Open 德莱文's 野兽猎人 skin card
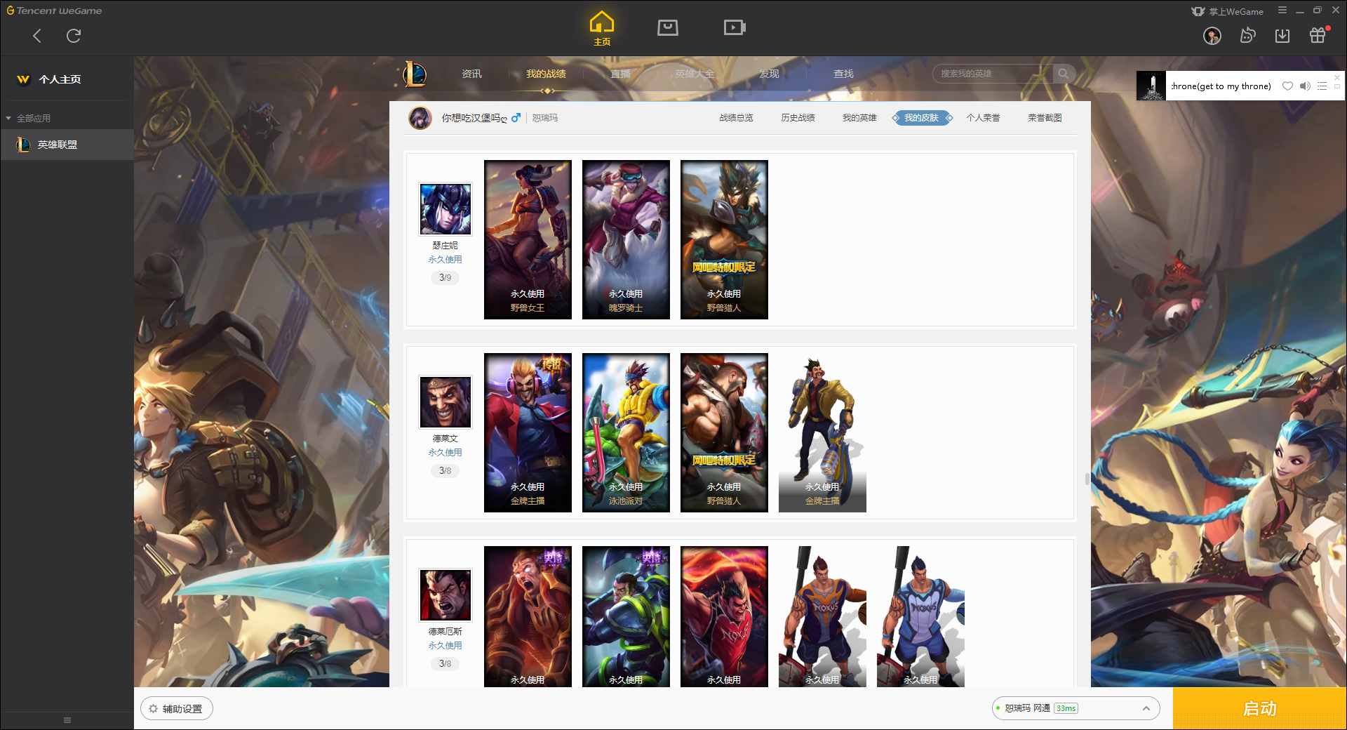Screen dimensions: 1347x730 tap(724, 432)
